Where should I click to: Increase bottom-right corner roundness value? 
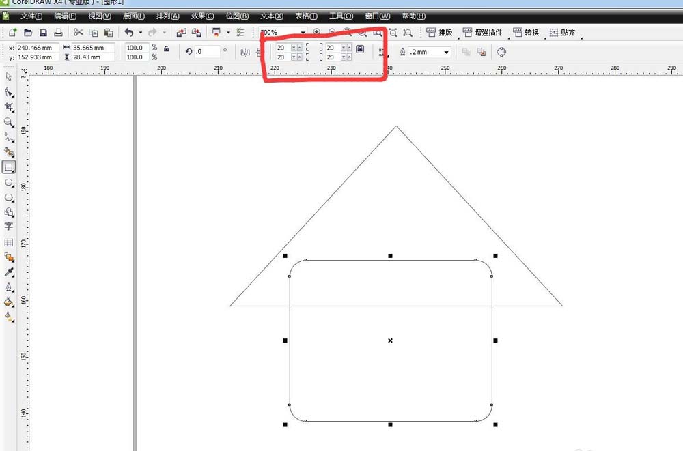tap(349, 57)
